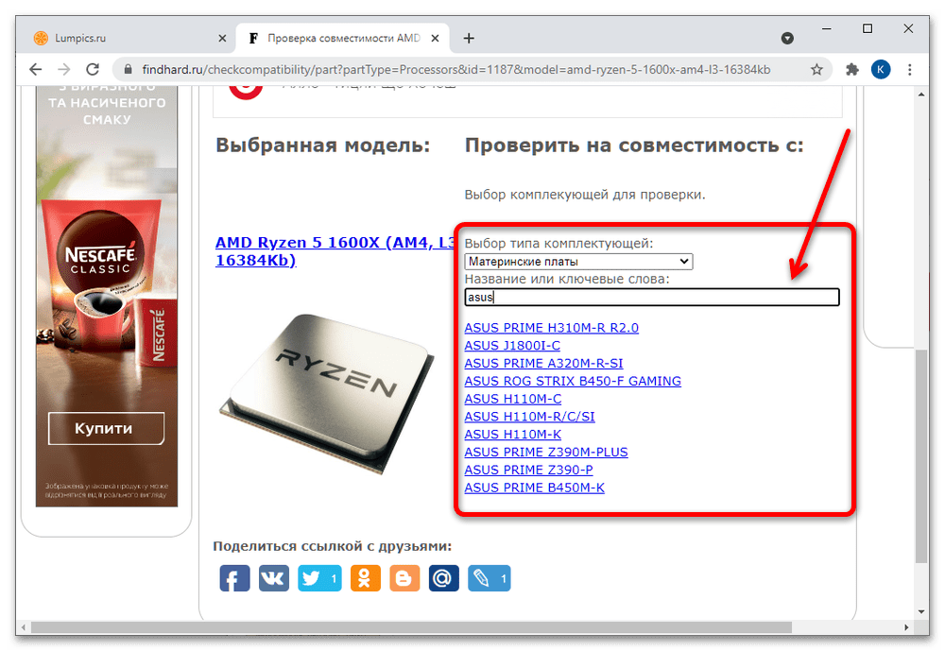This screenshot has width=945, height=651.
Task: Open ASUS ROG STRIX B450-F GAMING link
Action: [x=573, y=381]
